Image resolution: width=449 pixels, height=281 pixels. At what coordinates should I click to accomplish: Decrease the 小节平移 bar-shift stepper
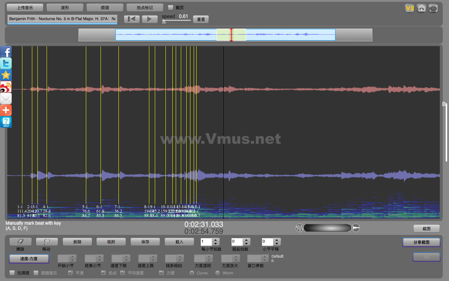tap(277, 244)
